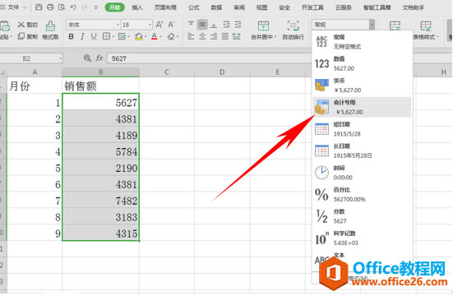Click the eraser clear-format icon
The image size is (453, 296).
click(x=171, y=36)
